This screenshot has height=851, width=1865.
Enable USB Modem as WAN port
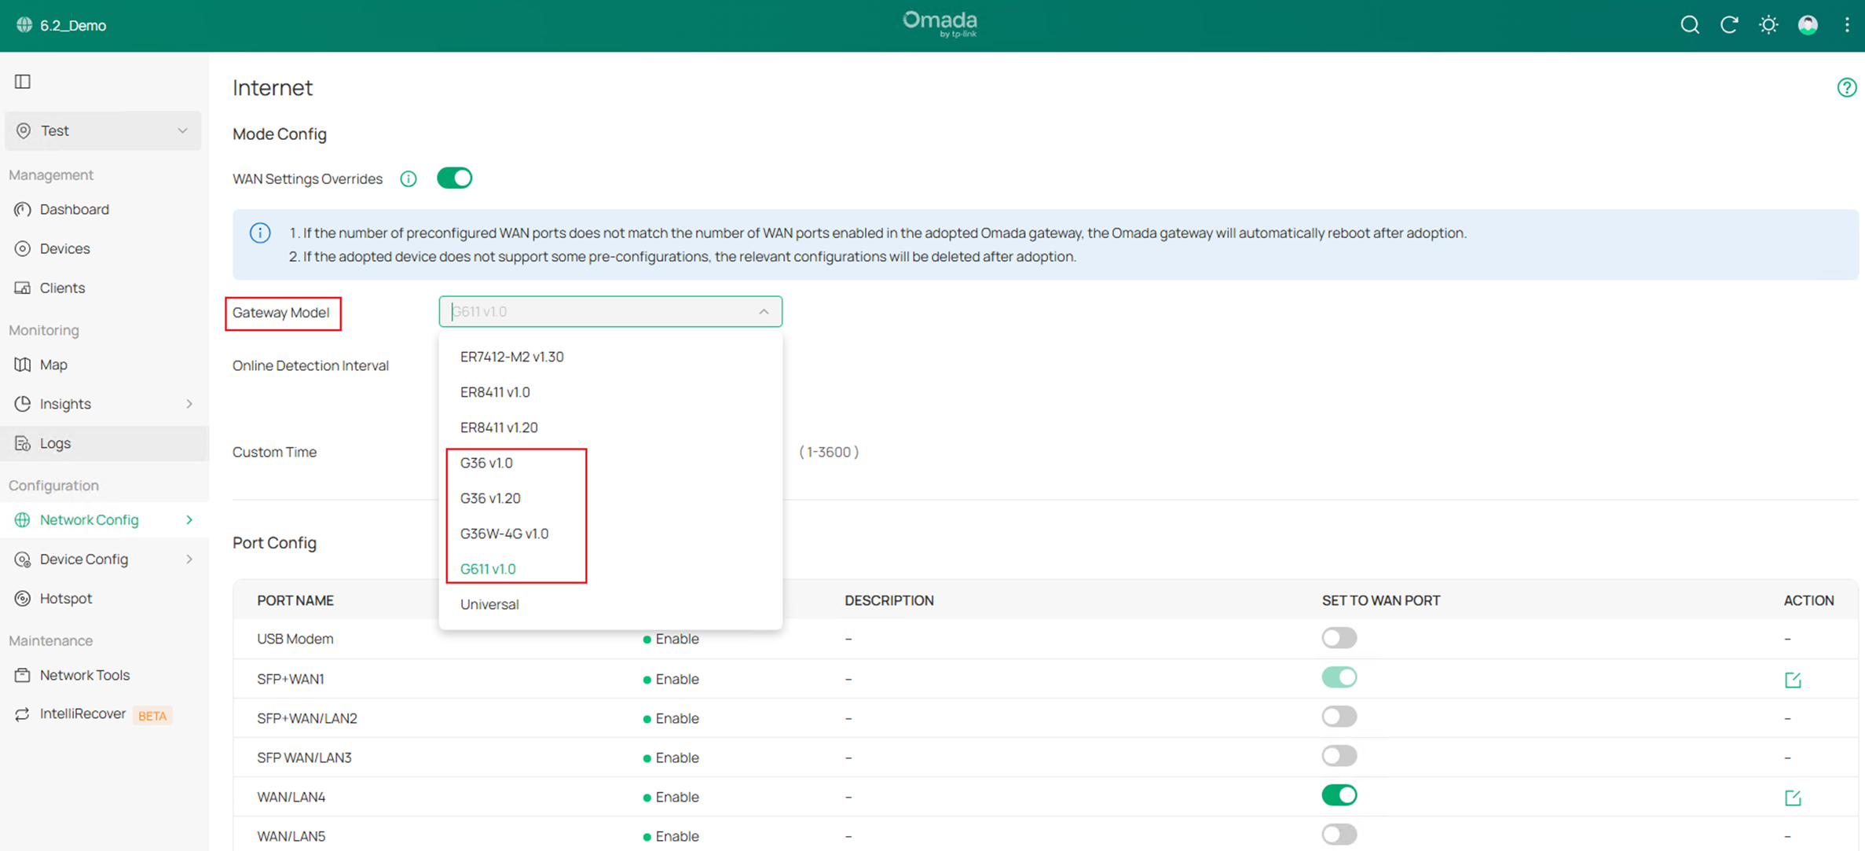click(1339, 638)
